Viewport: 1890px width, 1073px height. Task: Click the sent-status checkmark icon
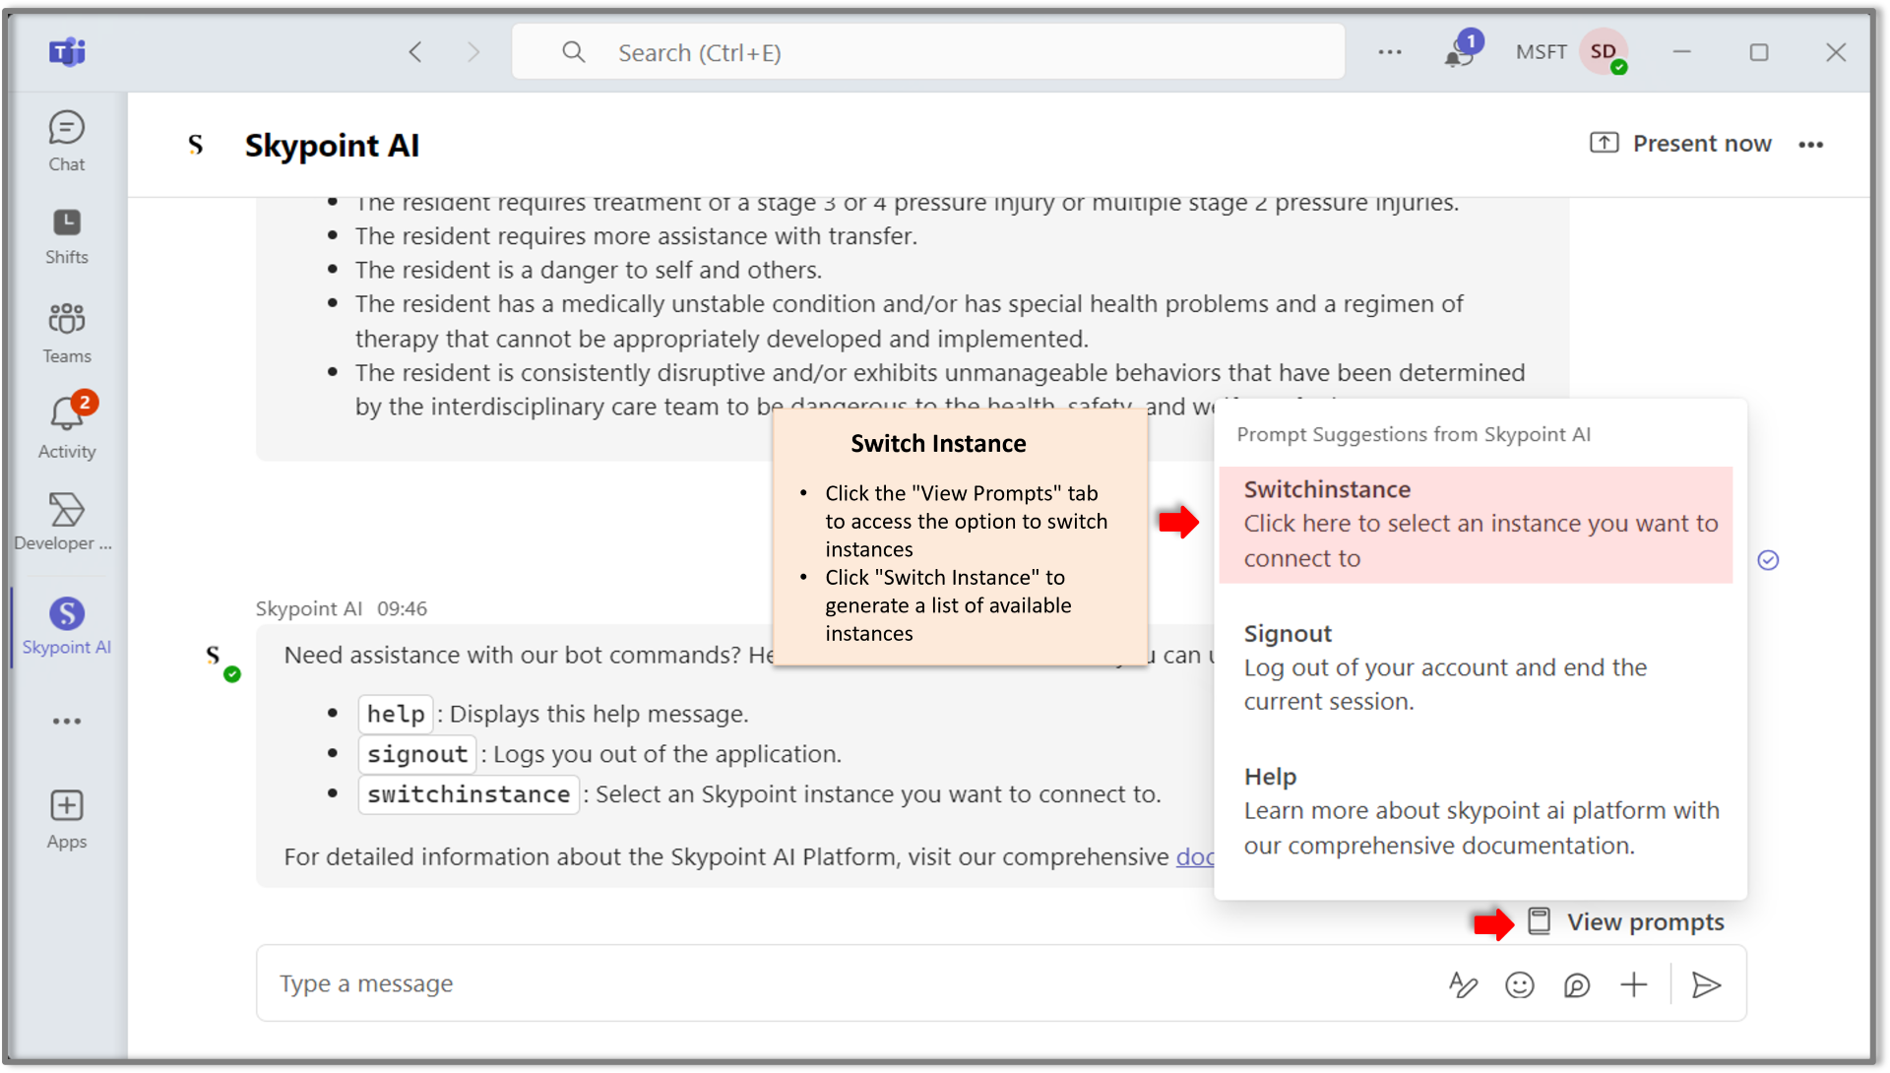point(1768,560)
